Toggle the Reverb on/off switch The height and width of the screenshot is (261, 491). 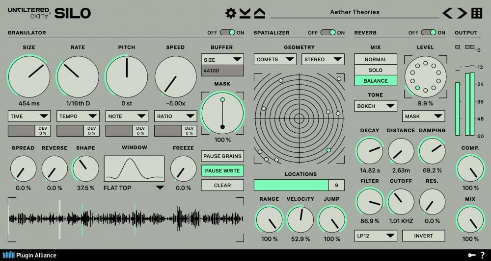point(428,32)
